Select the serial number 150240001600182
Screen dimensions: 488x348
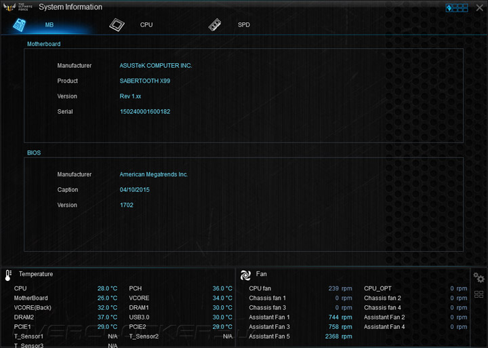click(145, 111)
